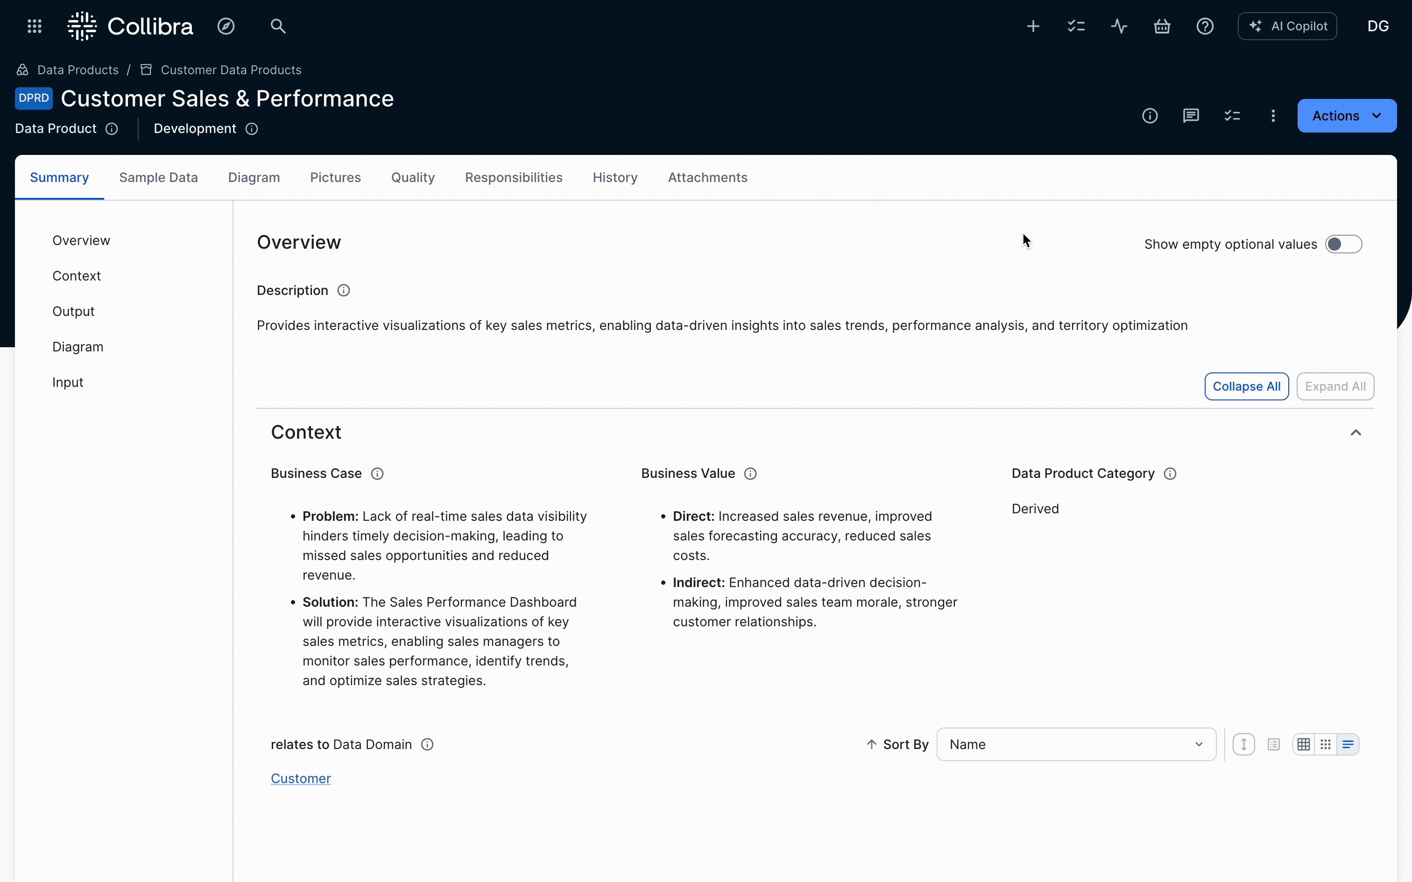Image resolution: width=1412 pixels, height=882 pixels.
Task: Open the Responsibilities tab
Action: coord(514,177)
